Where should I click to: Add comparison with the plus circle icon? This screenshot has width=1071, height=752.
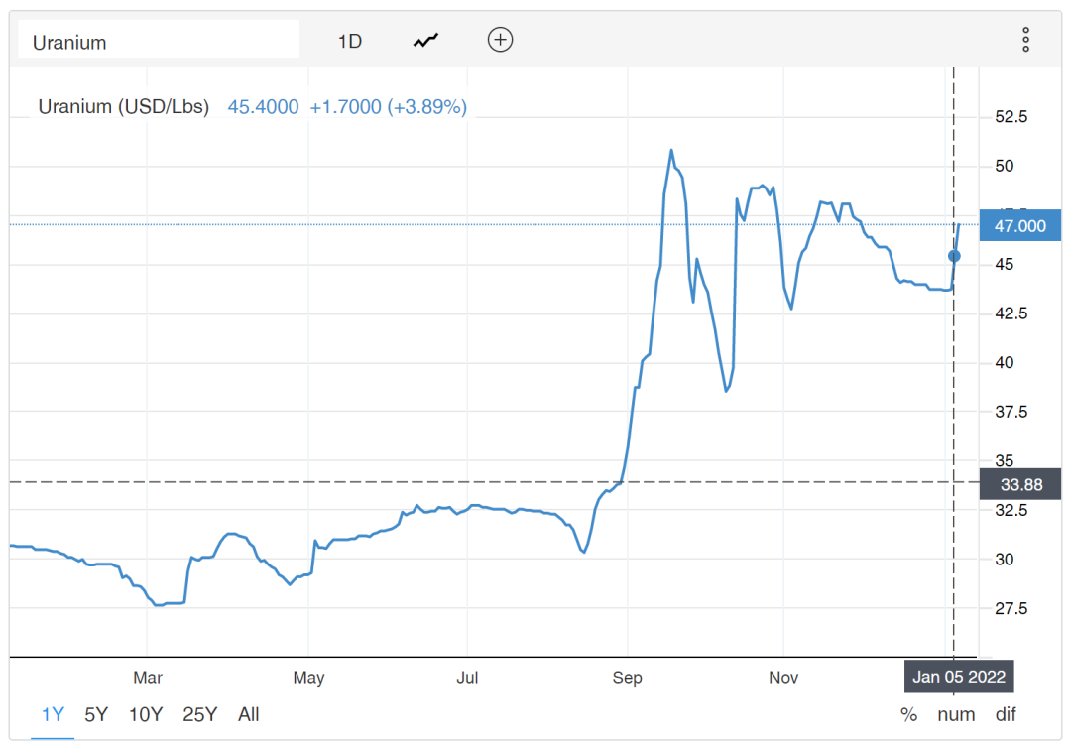(x=500, y=40)
